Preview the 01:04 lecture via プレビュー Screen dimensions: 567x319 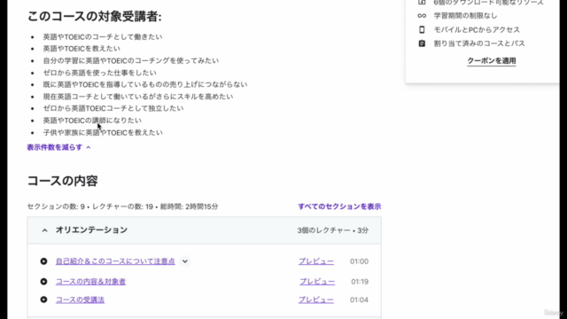click(x=316, y=300)
